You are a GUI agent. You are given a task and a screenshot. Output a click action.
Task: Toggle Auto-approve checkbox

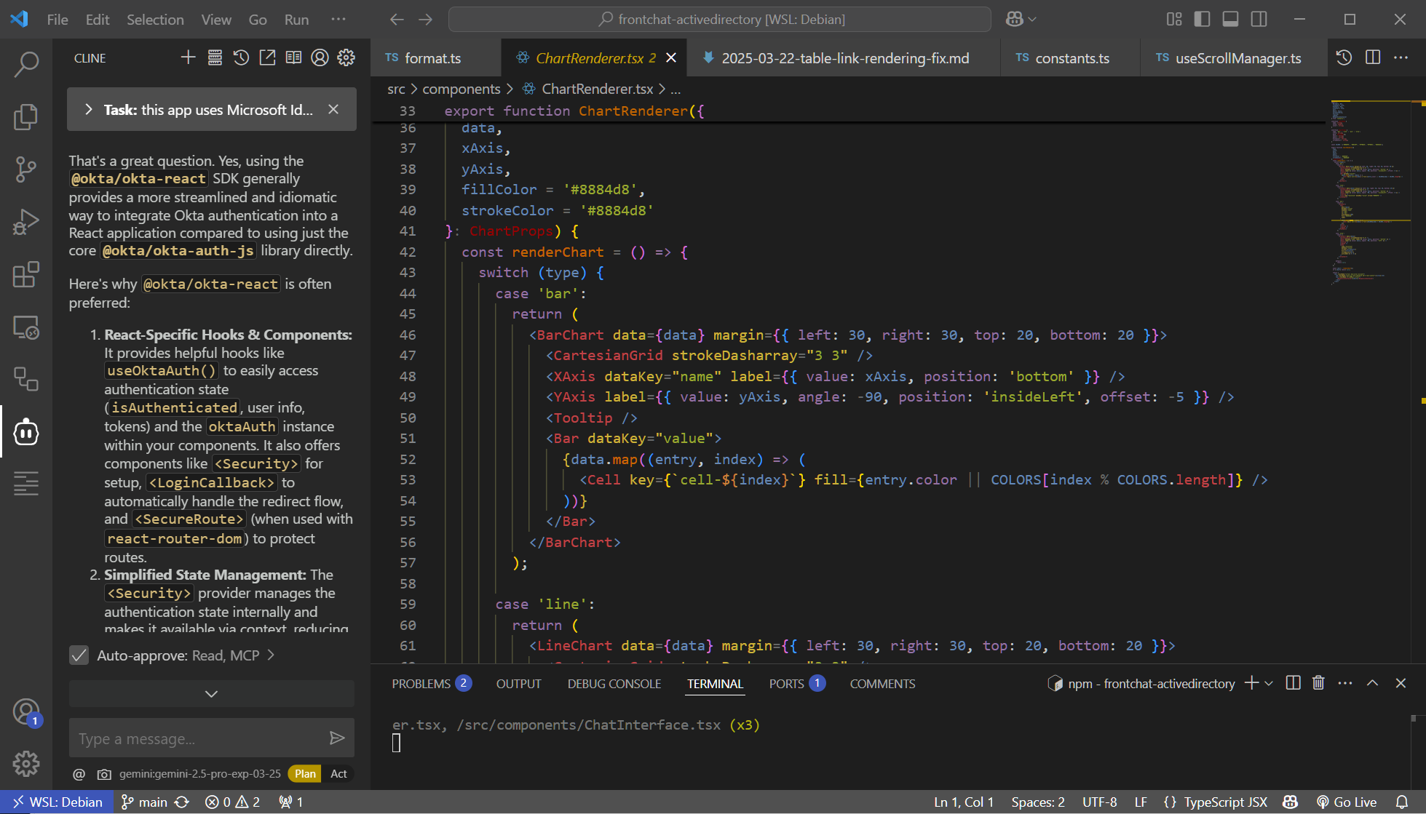79,655
